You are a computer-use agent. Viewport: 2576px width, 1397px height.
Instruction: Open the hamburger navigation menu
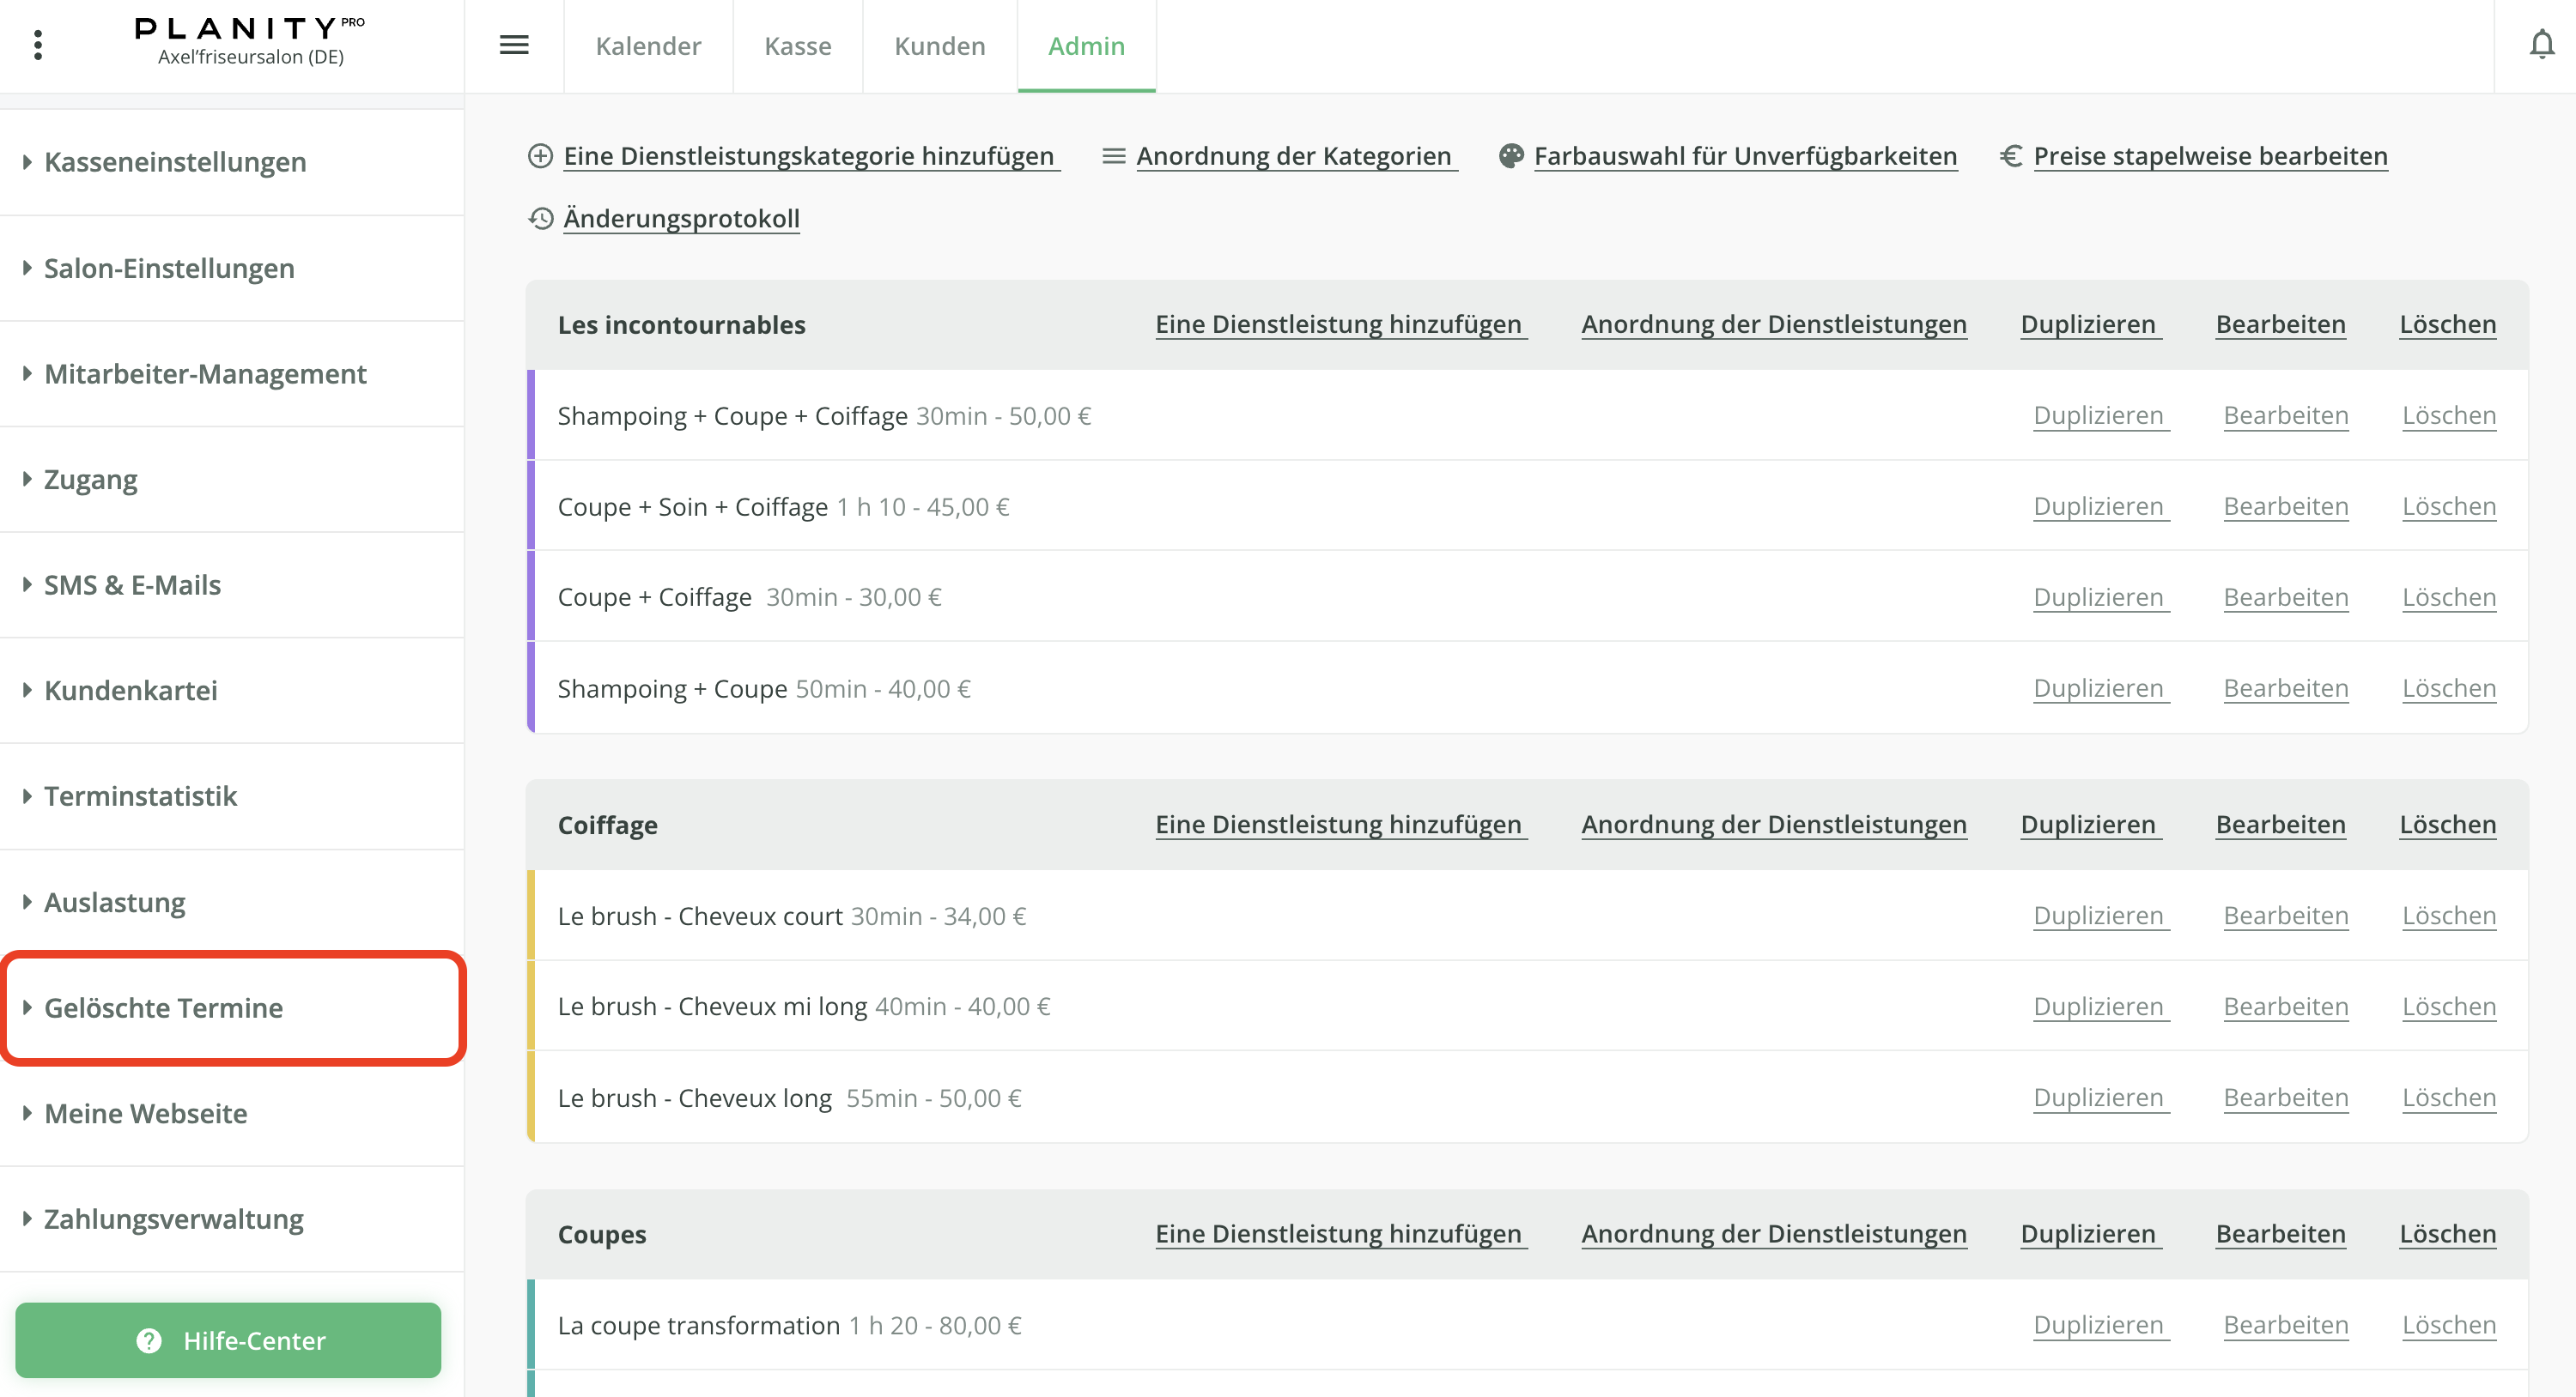514,45
